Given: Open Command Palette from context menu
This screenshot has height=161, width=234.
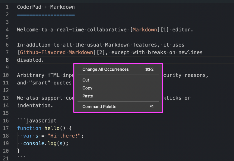Looking at the screenshot, I should 99,107.
